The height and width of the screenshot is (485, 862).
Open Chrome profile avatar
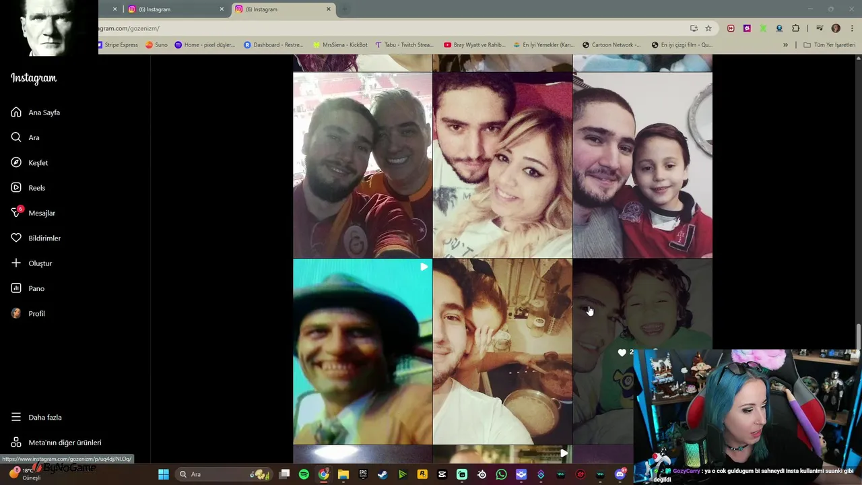(836, 28)
